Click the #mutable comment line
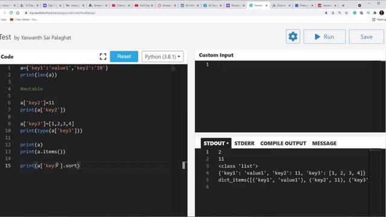Viewport: 386px width, 217px height. pyautogui.click(x=31, y=89)
